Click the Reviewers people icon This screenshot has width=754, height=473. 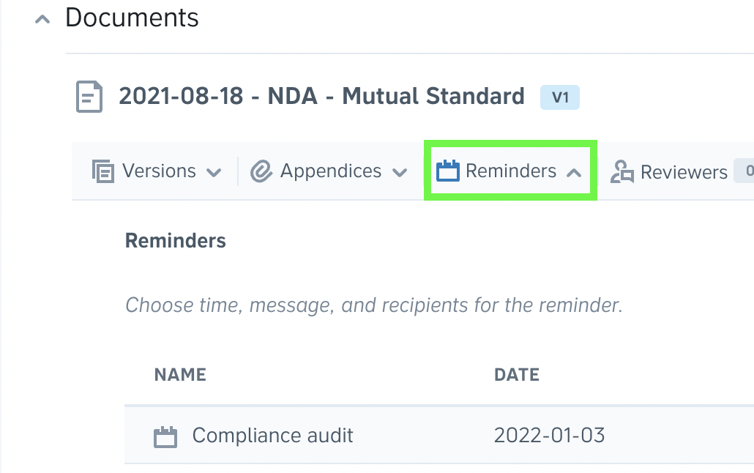click(622, 172)
